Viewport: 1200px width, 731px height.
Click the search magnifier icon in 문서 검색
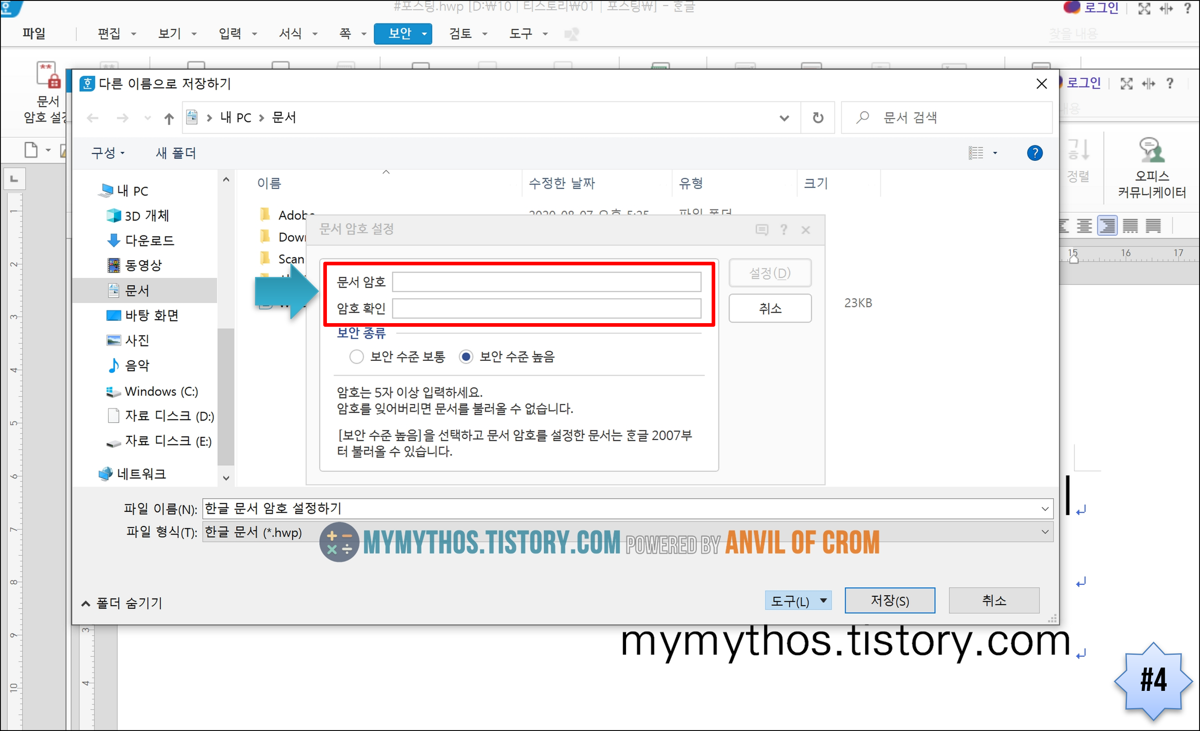863,117
